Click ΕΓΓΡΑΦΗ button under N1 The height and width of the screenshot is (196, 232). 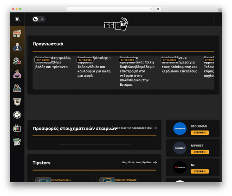click(x=200, y=171)
